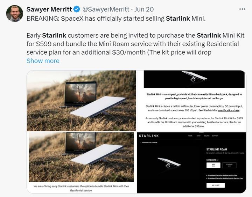The image size is (252, 197).
Task: Open the bottom-left photo with bundle caption
Action: (x=81, y=162)
